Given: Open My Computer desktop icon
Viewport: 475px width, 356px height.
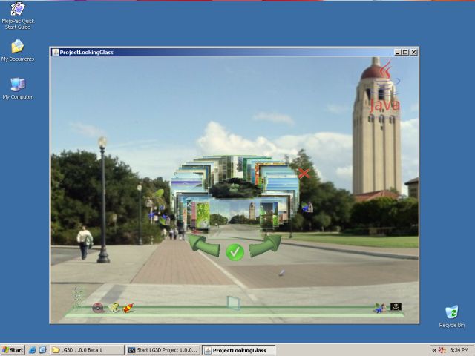Looking at the screenshot, I should [x=18, y=89].
